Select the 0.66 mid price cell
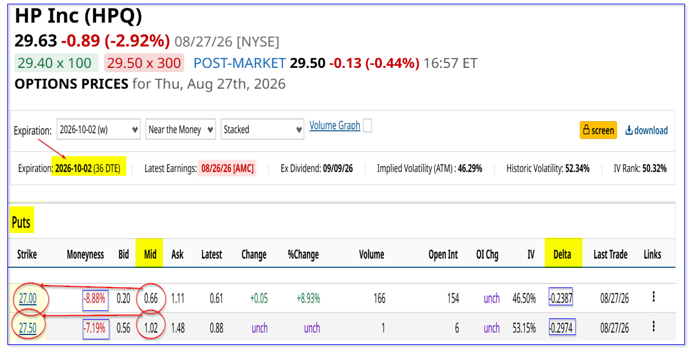Viewport: 691px width, 351px height. [x=151, y=298]
